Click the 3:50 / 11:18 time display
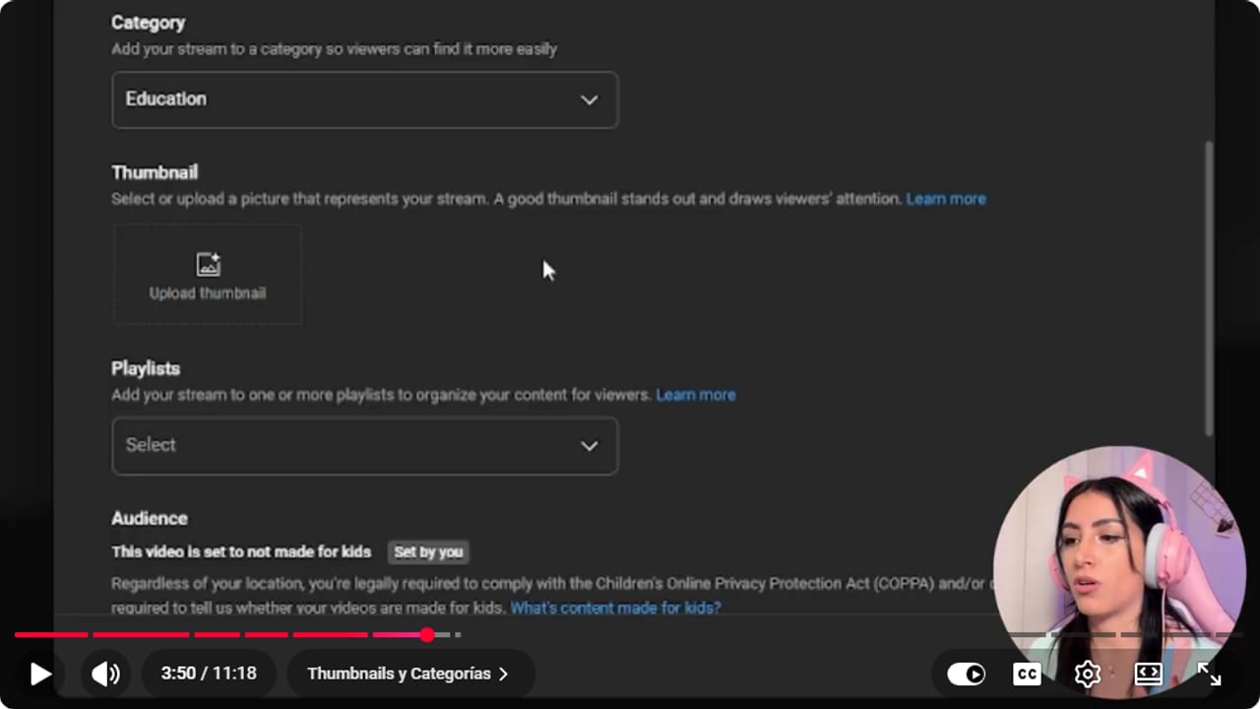 (209, 674)
